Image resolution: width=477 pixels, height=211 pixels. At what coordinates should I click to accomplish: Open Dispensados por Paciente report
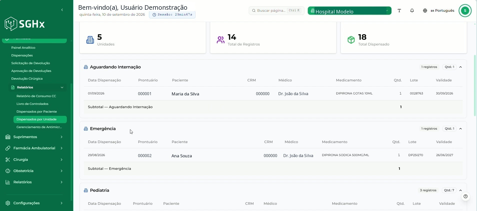36,112
